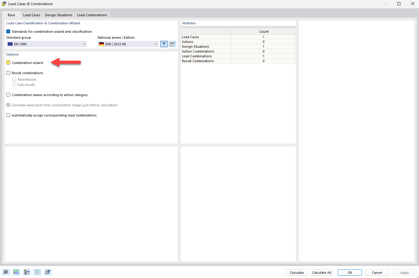Switch to the Load Cases tab

pyautogui.click(x=32, y=15)
